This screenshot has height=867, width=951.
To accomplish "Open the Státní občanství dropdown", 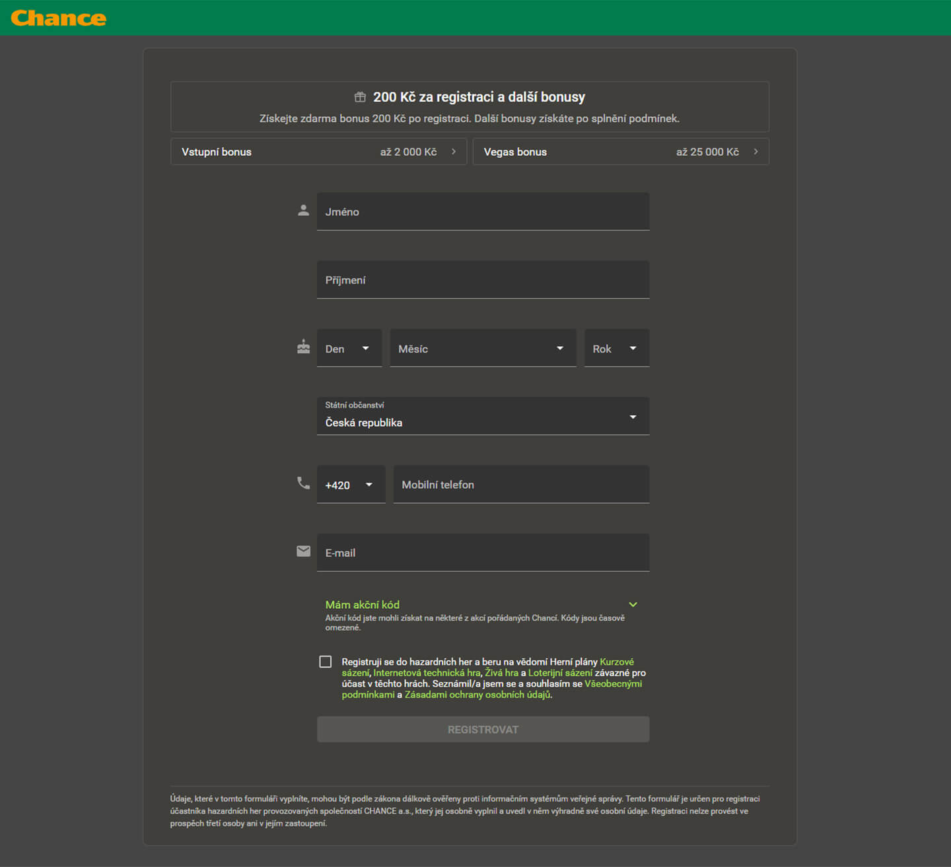I will tap(483, 416).
